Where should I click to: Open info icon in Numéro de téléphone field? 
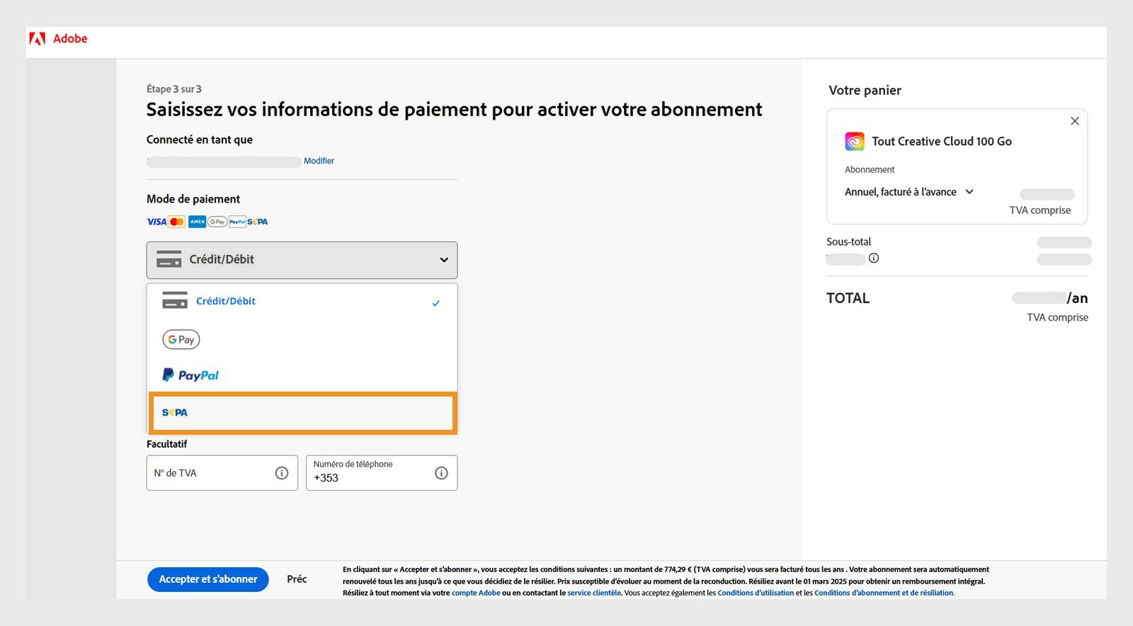point(441,473)
